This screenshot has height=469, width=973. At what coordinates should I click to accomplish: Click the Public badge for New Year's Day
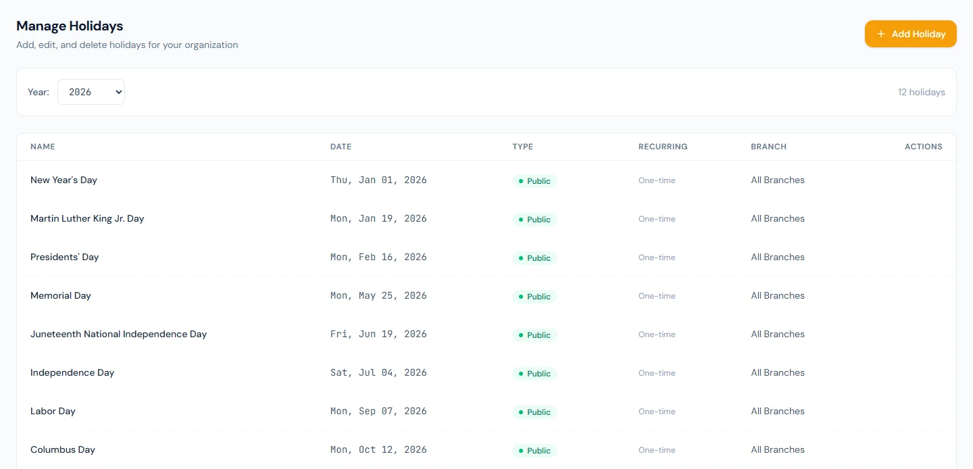point(534,181)
